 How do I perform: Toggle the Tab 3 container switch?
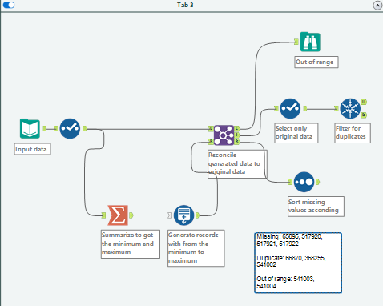click(x=9, y=5)
